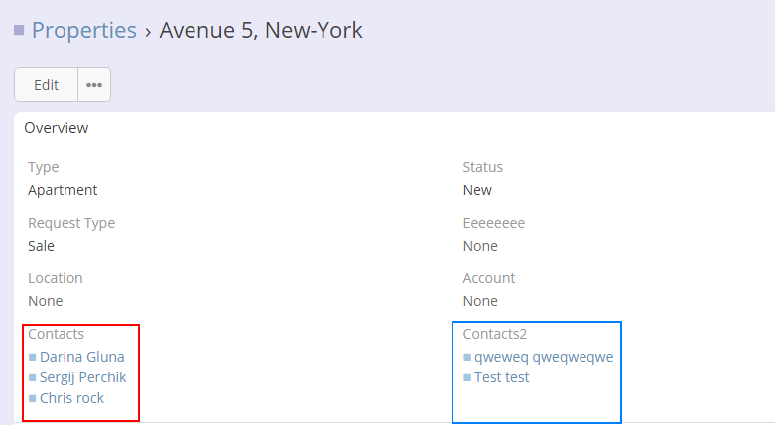Go back to the Properties list breadcrumb

[x=84, y=30]
